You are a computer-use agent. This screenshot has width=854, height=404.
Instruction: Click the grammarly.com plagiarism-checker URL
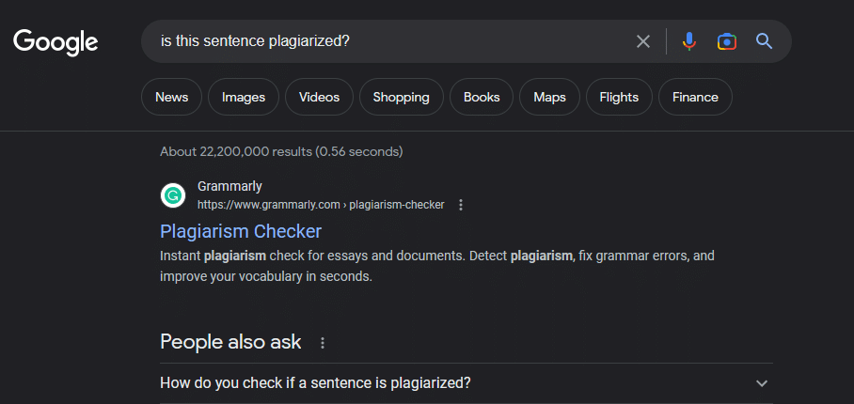(320, 205)
